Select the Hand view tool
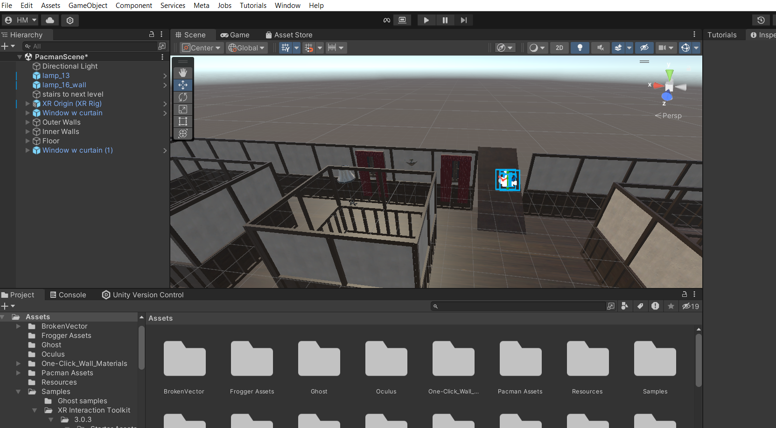The image size is (776, 428). (x=183, y=73)
